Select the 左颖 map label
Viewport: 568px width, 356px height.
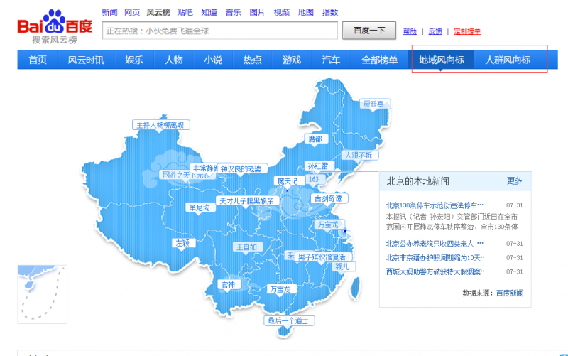click(182, 242)
